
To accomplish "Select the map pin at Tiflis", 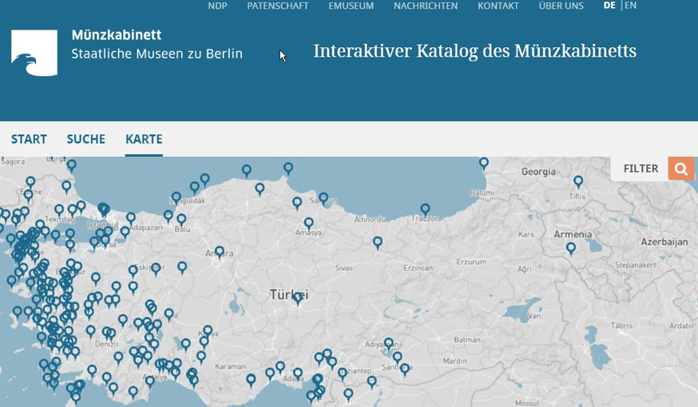I will 578,182.
